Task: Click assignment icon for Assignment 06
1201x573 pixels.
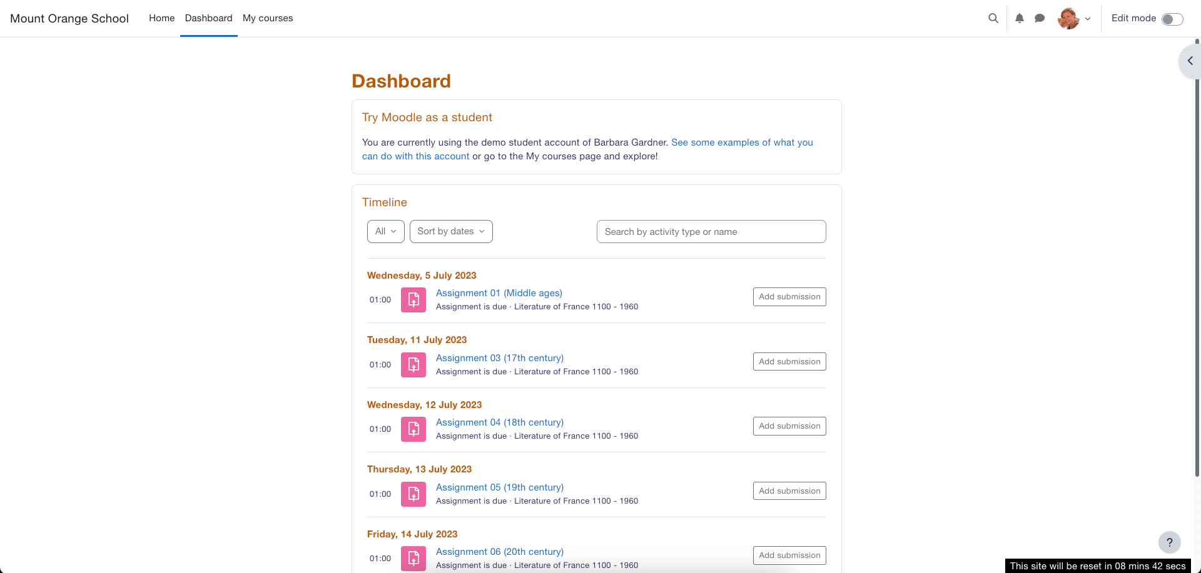Action: pos(413,559)
